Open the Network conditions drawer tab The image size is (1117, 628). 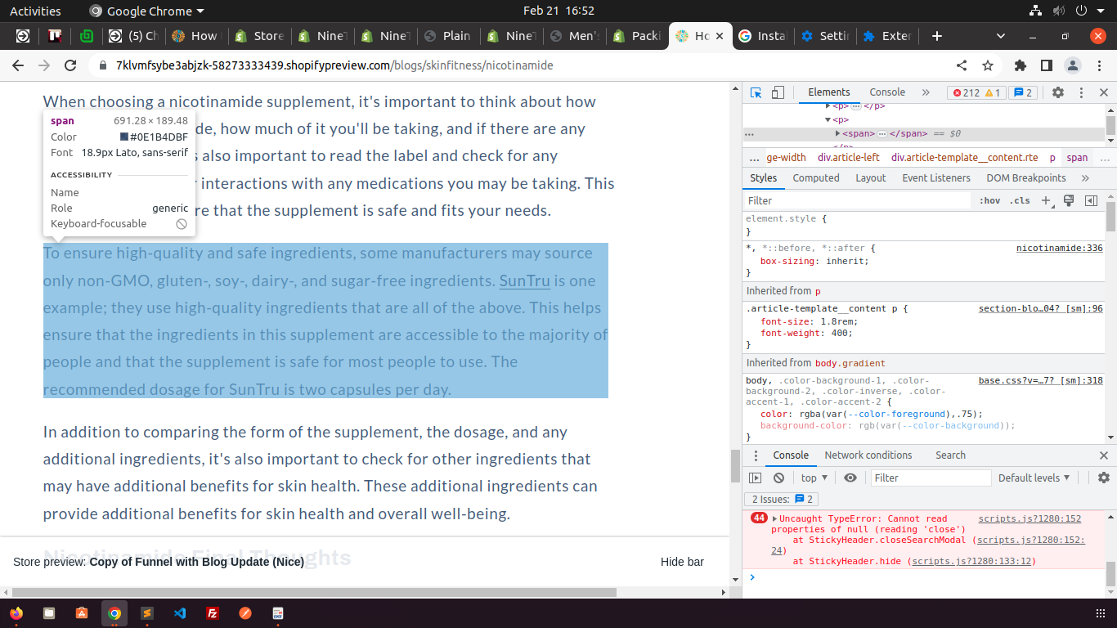[868, 455]
